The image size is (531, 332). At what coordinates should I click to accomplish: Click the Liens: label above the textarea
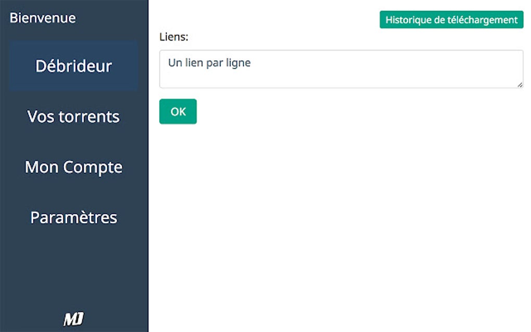coord(172,36)
